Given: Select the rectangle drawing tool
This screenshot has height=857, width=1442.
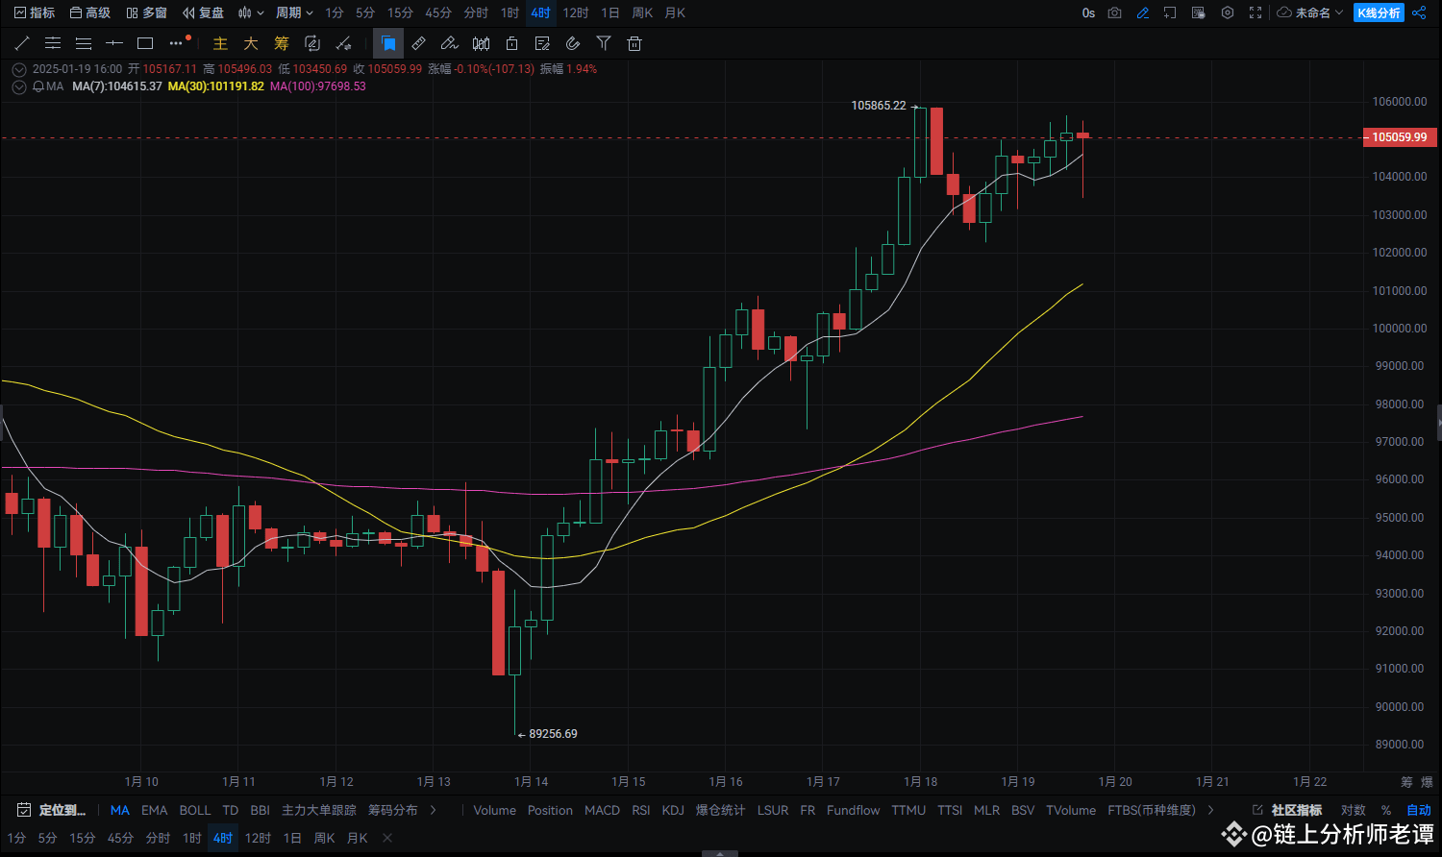Looking at the screenshot, I should [x=145, y=43].
